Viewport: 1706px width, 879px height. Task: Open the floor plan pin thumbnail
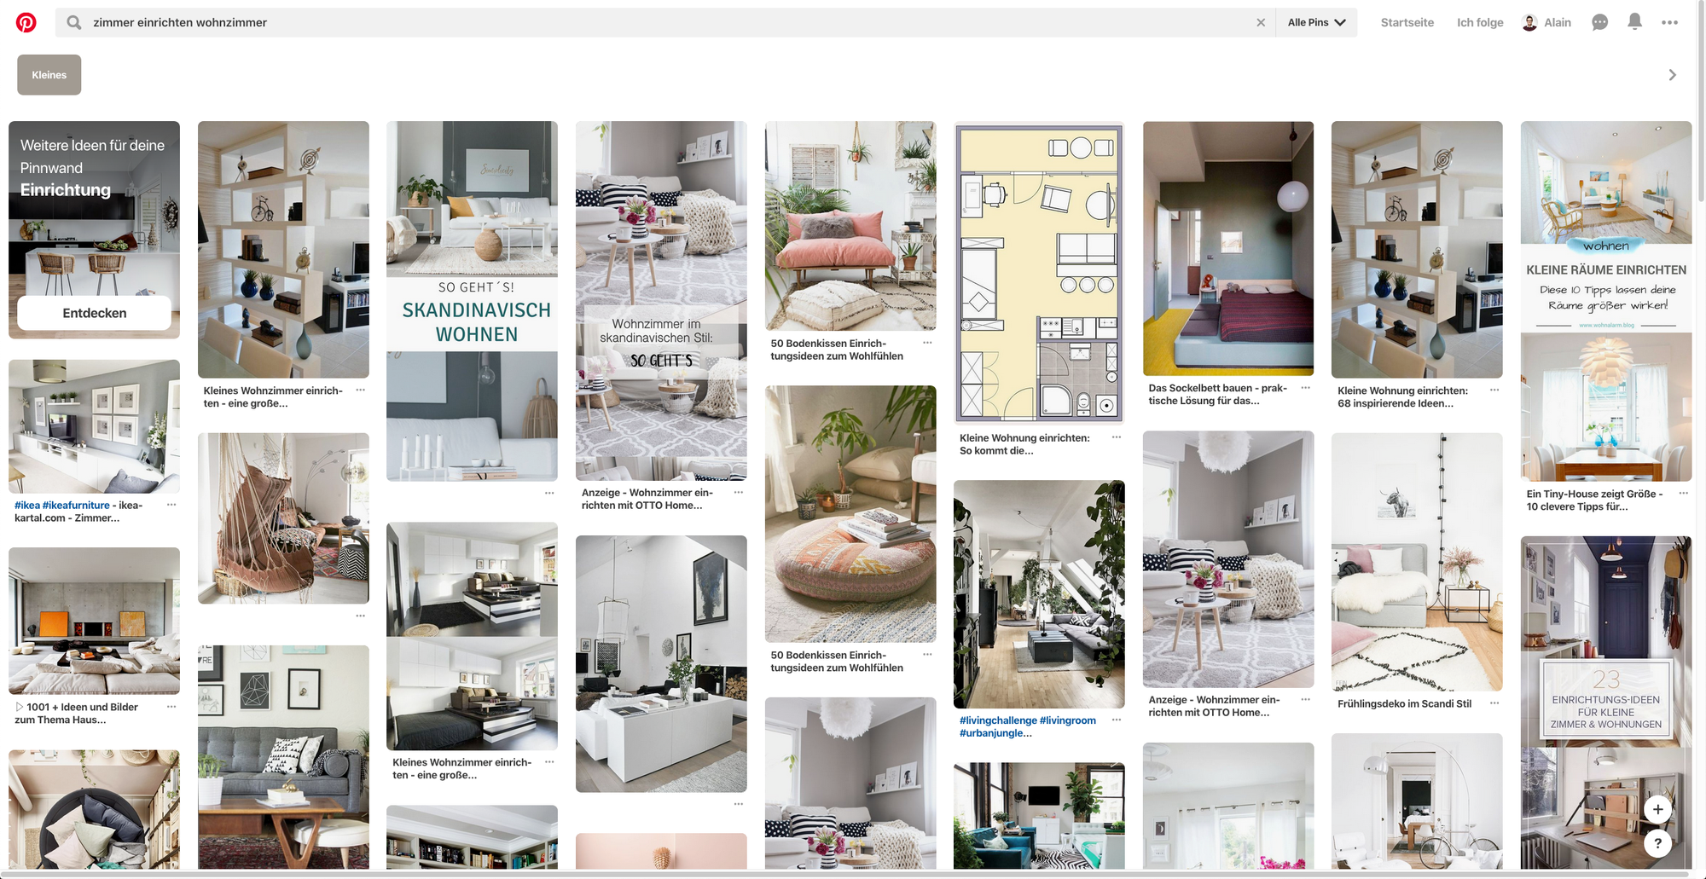click(1039, 273)
